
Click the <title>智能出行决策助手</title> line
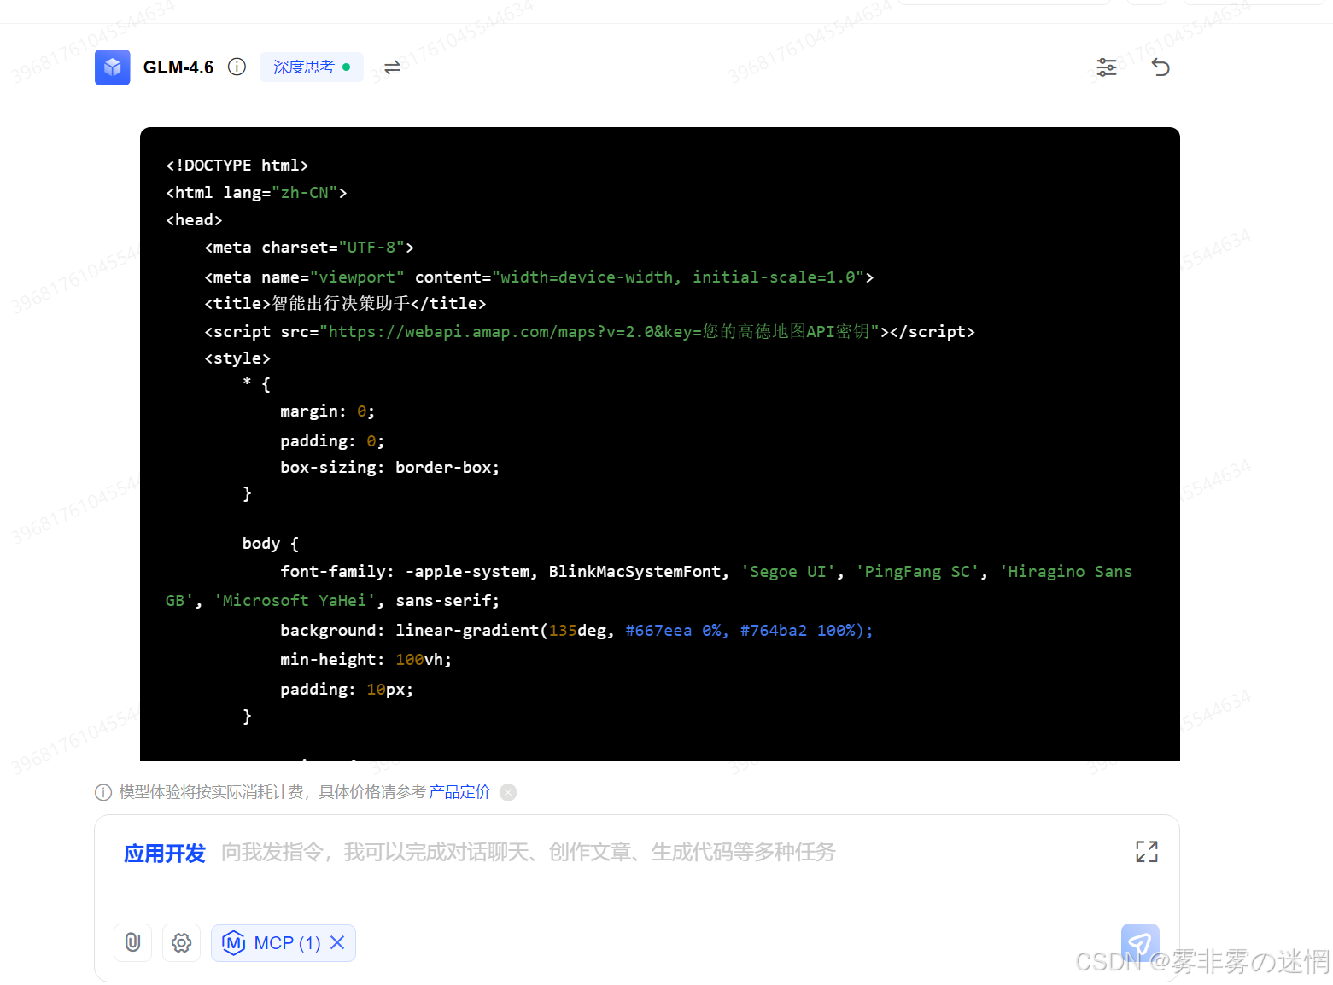point(345,303)
